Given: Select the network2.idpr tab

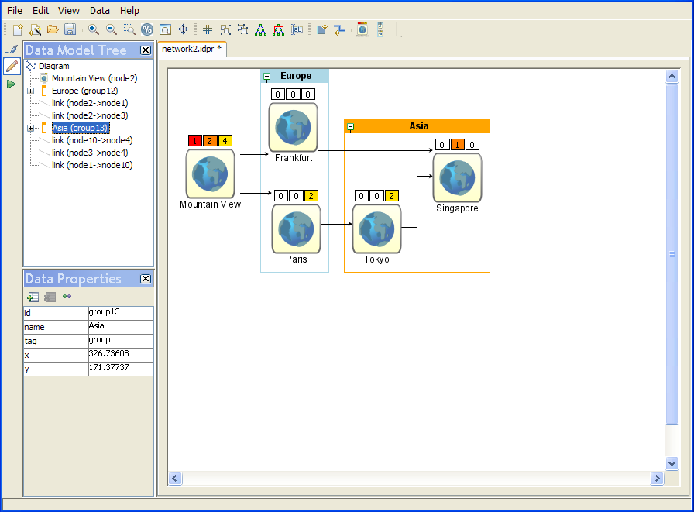Looking at the screenshot, I should pos(191,48).
